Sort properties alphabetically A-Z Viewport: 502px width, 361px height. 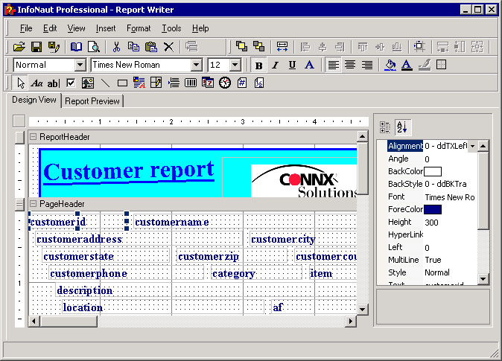click(x=402, y=127)
